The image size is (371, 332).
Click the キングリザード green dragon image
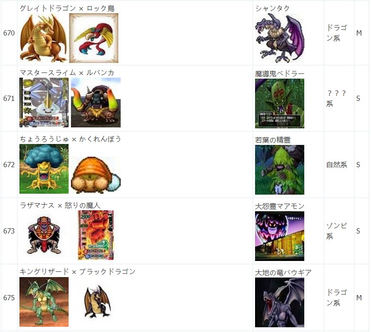(44, 302)
